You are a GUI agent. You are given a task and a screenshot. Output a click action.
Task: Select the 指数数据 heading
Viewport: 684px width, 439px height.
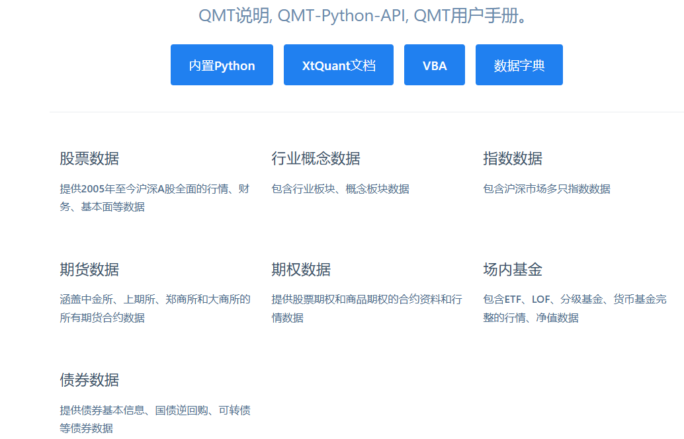click(513, 159)
